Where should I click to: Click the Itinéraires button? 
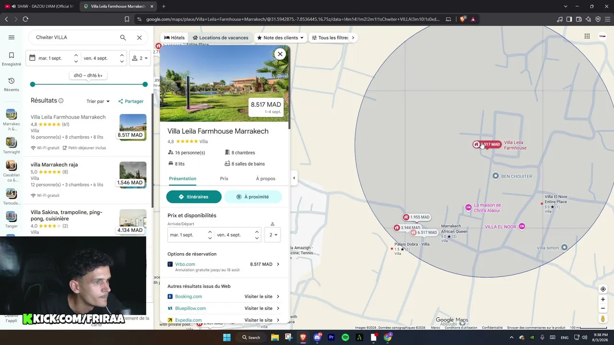pos(194,197)
